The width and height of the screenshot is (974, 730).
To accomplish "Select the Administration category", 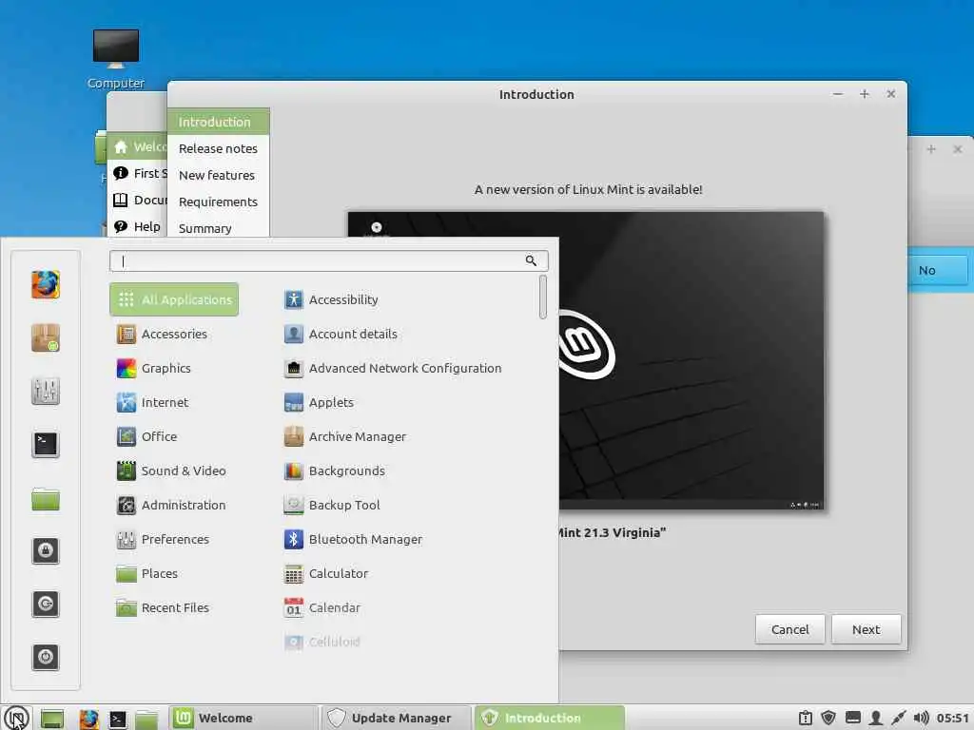I will coord(171,505).
